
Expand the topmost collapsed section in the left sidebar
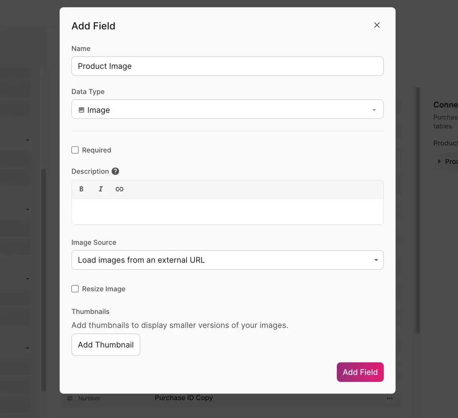27,140
